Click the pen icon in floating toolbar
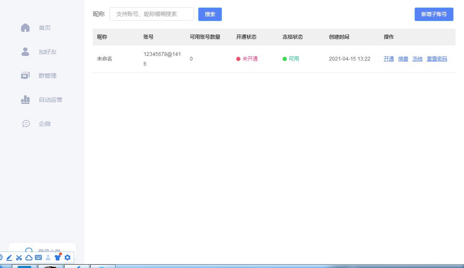 (9, 257)
